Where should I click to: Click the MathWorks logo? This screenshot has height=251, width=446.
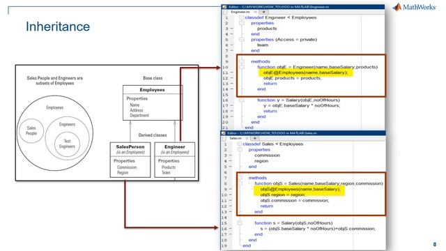tap(415, 7)
